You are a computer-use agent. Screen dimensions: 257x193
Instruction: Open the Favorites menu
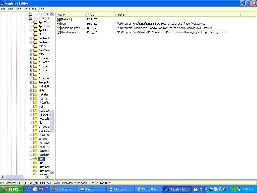[x=30, y=9]
